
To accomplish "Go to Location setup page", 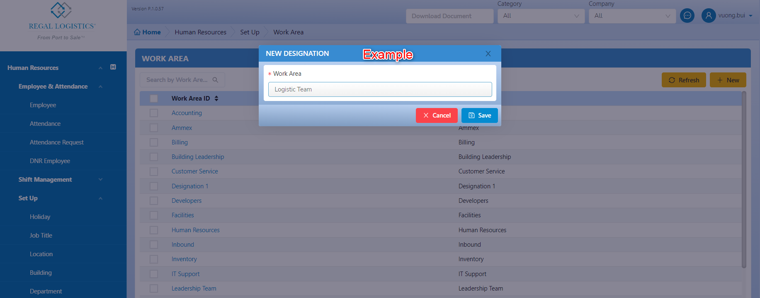I will (41, 254).
